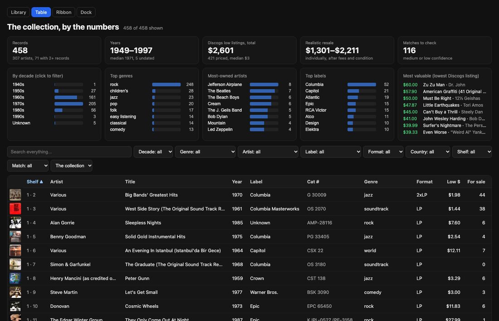Sort table by Title column header
Viewport: 499px width, 321px height.
point(130,182)
